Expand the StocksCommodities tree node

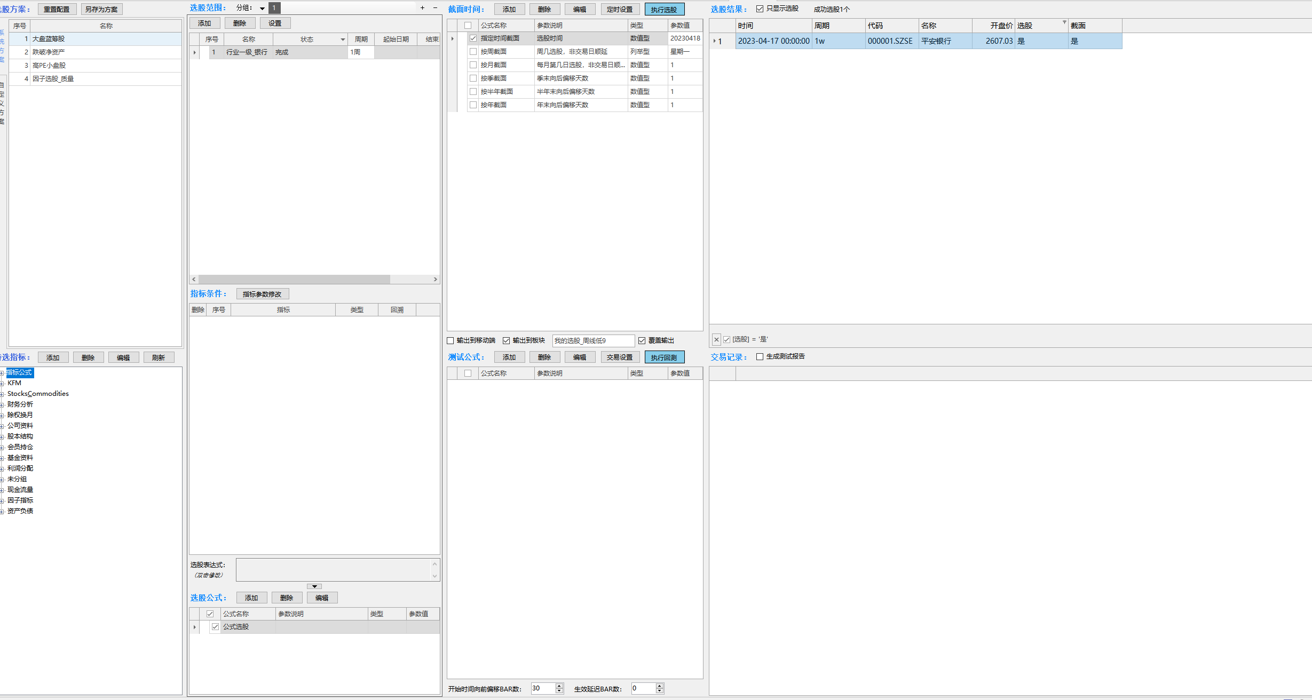point(2,394)
